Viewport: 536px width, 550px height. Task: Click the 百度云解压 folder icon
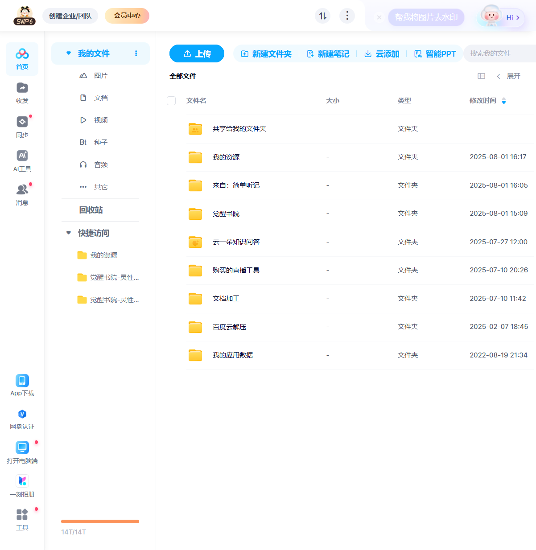click(x=195, y=327)
